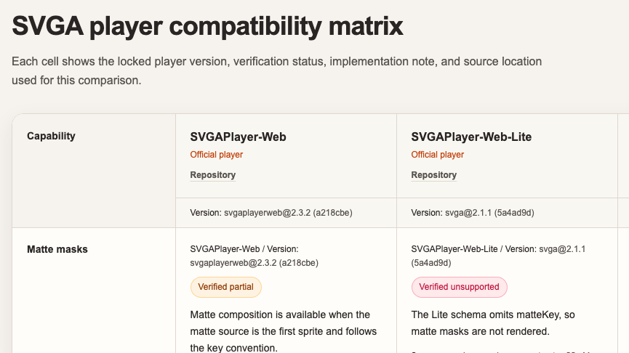629x353 pixels.
Task: Select 'SVGAPlayer-Web-Lite / Version' text in Matte masks row
Action: point(474,249)
